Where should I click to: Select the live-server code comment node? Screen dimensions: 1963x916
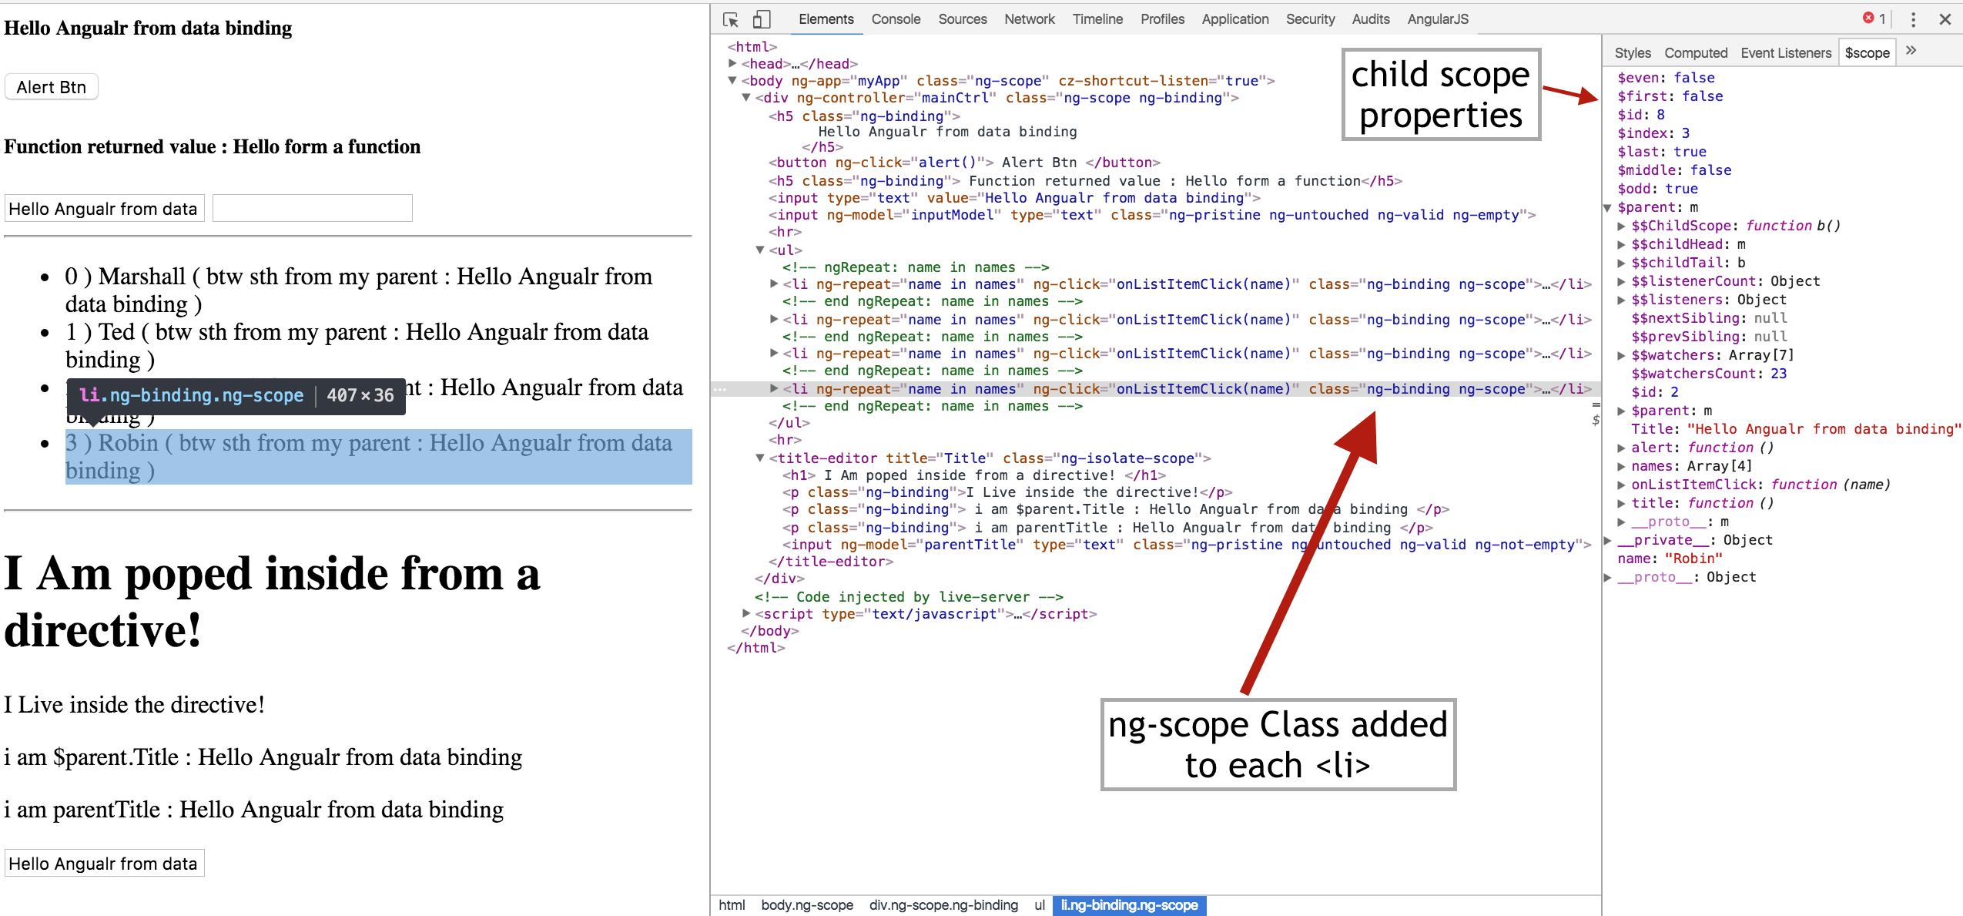pos(909,596)
